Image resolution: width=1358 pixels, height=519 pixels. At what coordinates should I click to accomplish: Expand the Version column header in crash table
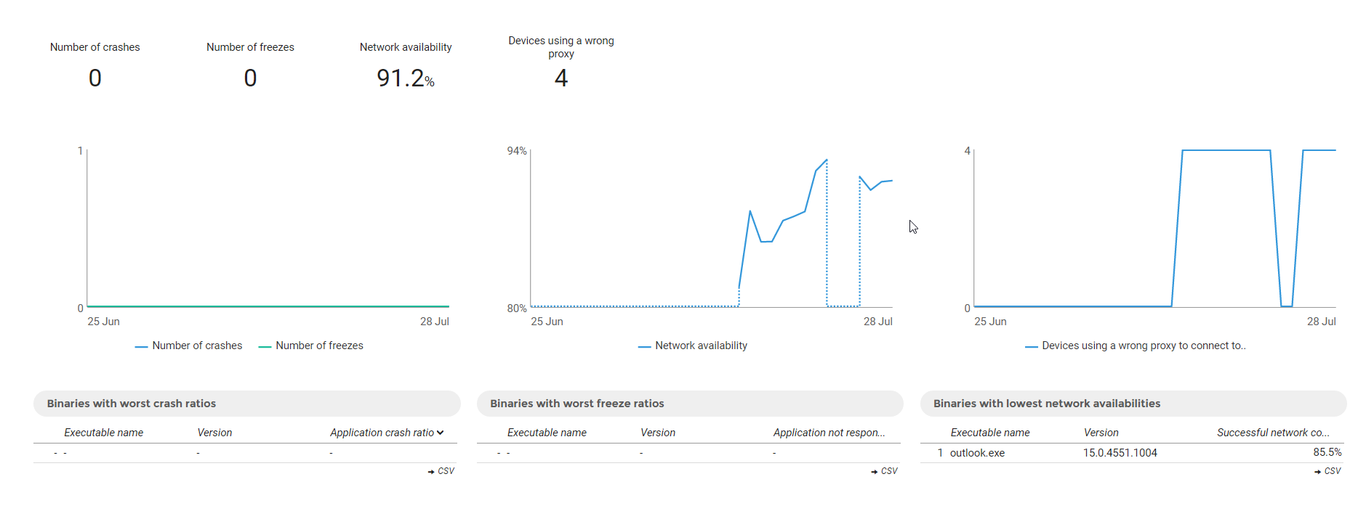coord(214,432)
